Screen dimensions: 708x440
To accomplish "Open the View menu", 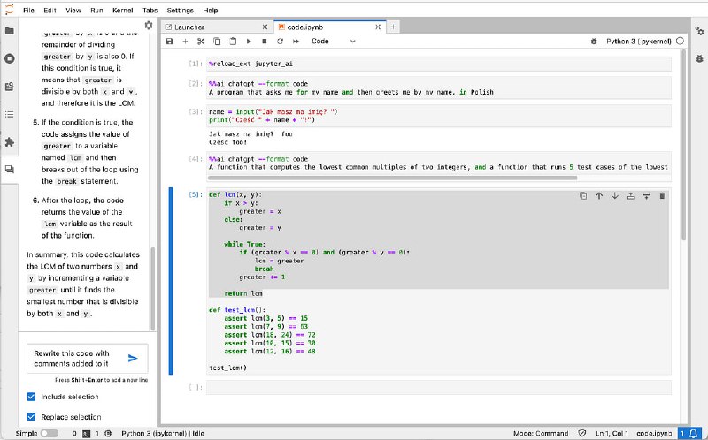I will 73,10.
